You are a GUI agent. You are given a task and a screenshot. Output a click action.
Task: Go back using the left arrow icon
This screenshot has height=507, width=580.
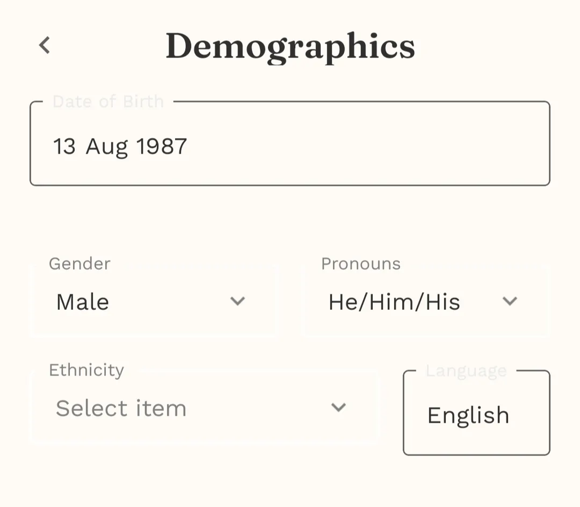[x=45, y=45]
